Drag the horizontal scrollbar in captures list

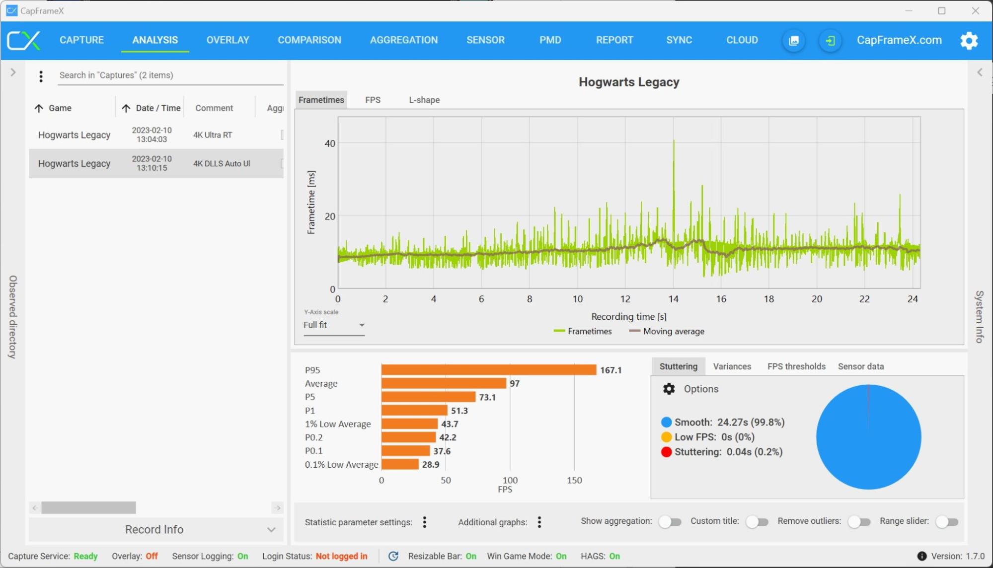[88, 507]
